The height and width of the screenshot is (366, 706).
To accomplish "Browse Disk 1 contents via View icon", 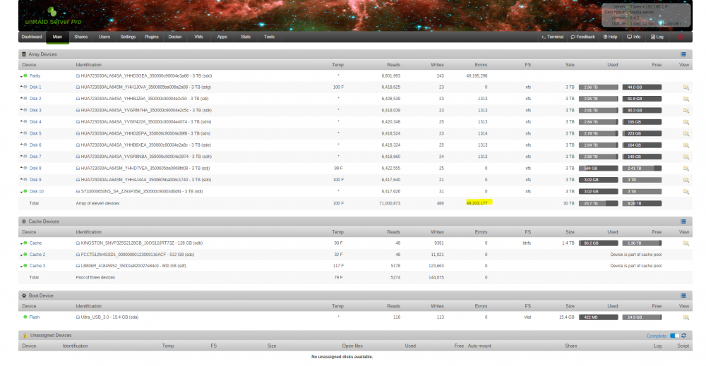I will [686, 87].
